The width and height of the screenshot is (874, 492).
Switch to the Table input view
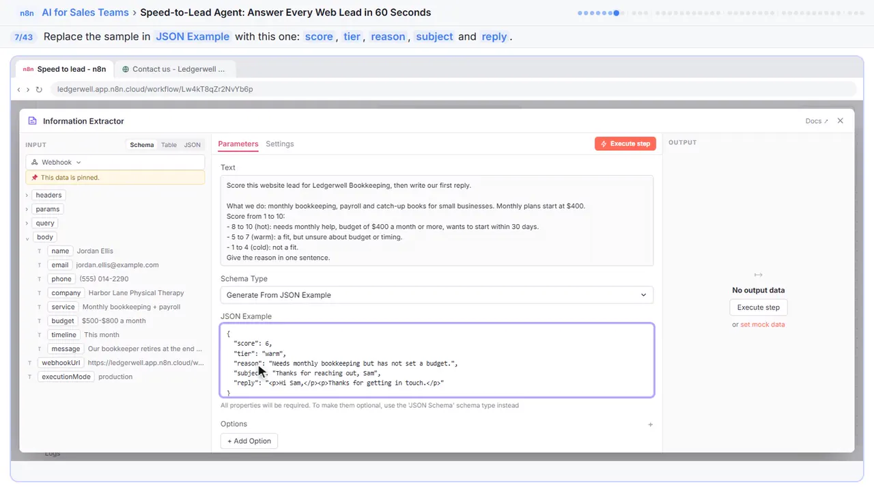[x=169, y=145]
